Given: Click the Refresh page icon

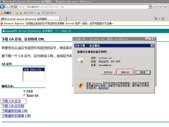Looking at the screenshot, I should (x=160, y=7).
